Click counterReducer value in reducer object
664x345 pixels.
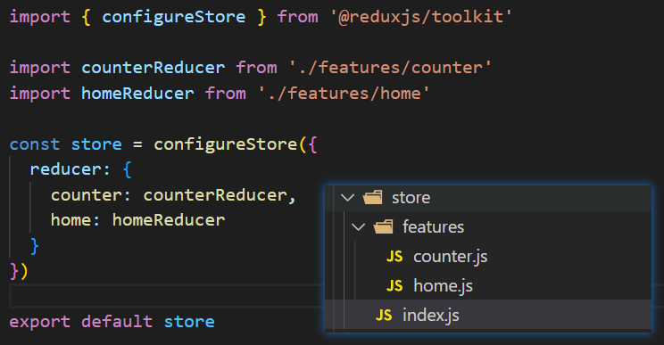(215, 195)
